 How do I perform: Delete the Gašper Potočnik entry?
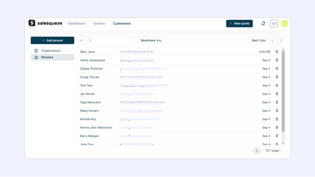point(277,68)
